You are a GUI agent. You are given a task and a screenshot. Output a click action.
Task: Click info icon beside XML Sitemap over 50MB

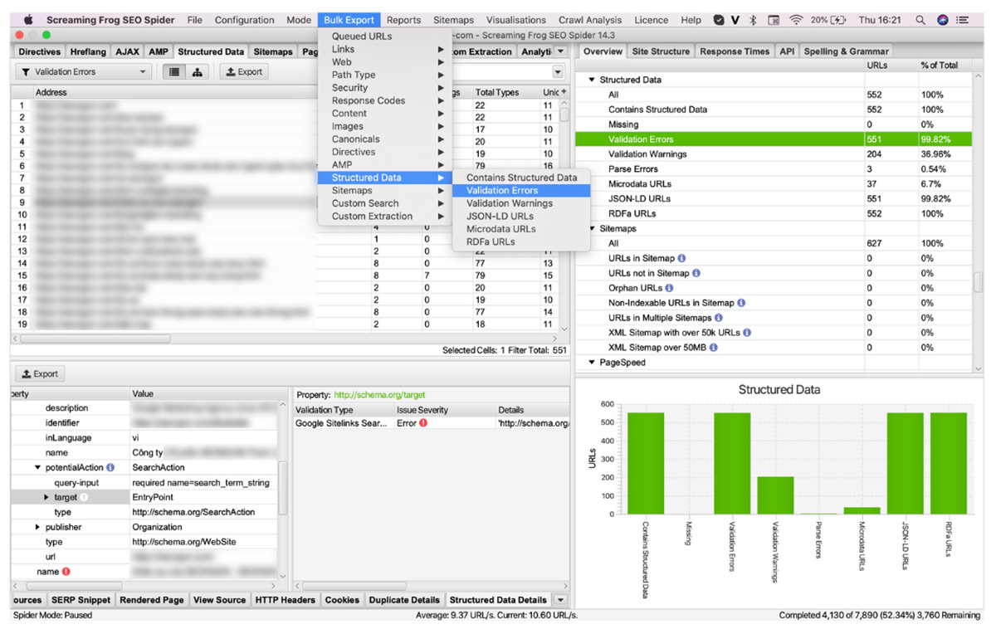click(x=713, y=348)
